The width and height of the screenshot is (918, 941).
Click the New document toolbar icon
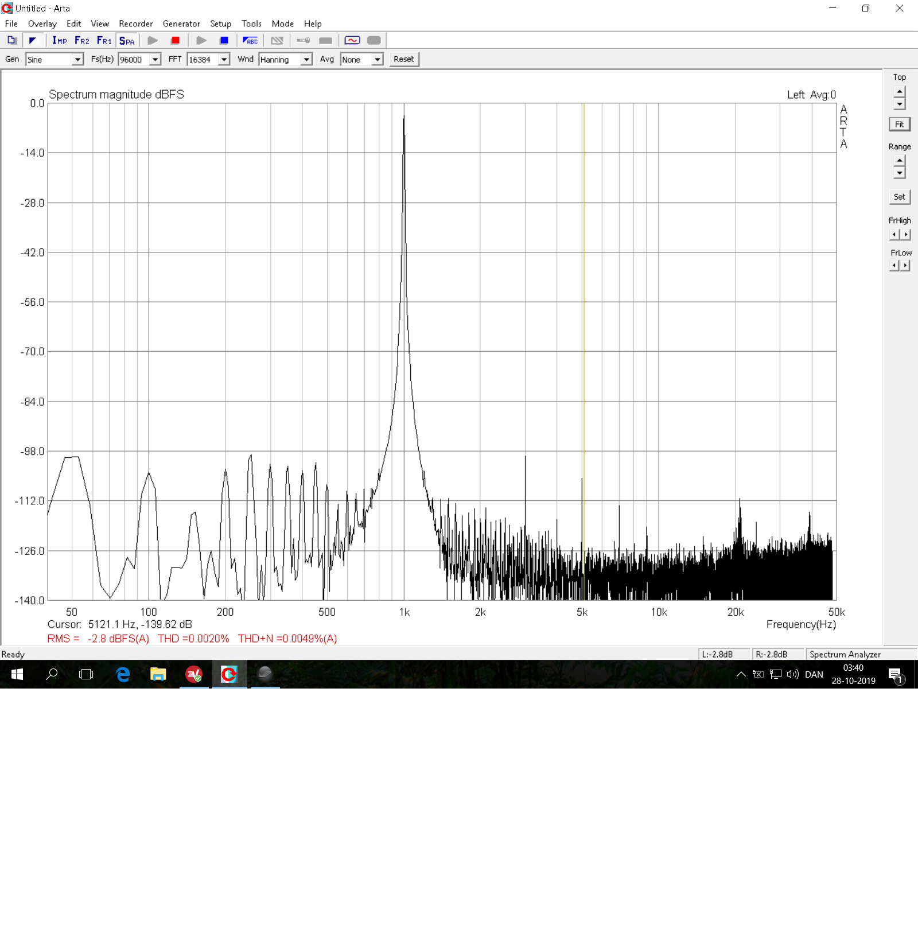click(x=12, y=40)
